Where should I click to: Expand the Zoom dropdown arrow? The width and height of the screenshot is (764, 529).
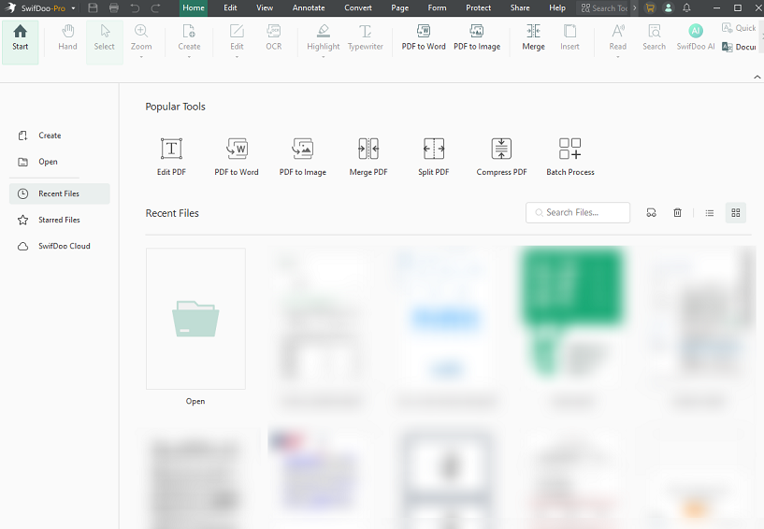tap(141, 57)
